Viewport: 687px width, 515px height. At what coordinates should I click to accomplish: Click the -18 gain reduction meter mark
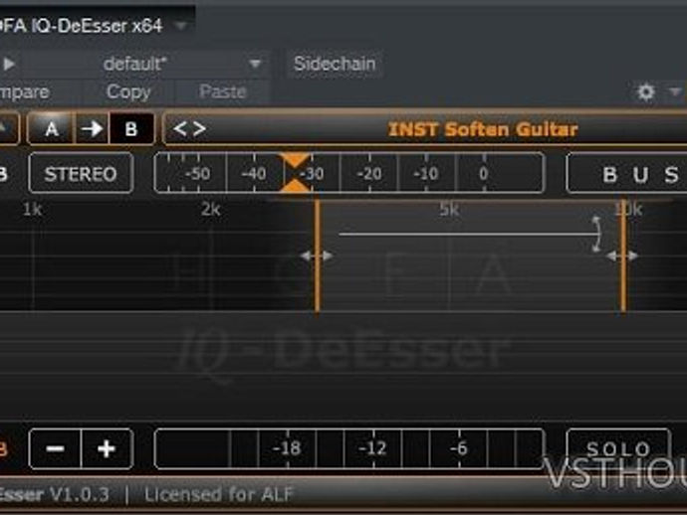click(287, 448)
